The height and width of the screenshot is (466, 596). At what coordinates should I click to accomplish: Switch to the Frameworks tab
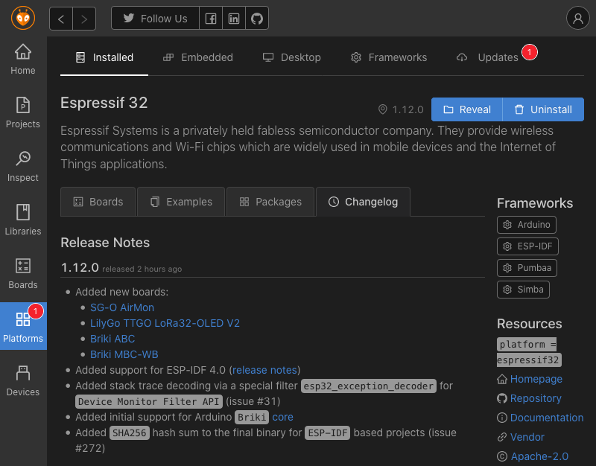click(388, 57)
